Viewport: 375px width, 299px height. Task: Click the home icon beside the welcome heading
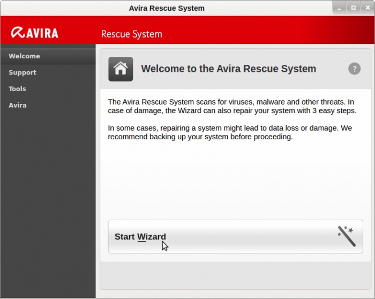click(121, 69)
